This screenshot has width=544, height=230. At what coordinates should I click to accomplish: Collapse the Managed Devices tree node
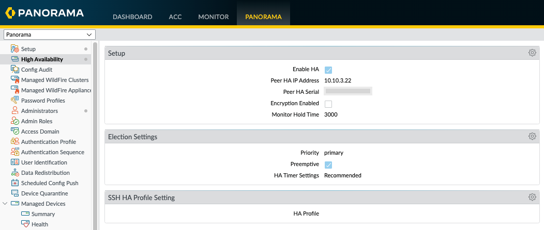click(x=5, y=203)
